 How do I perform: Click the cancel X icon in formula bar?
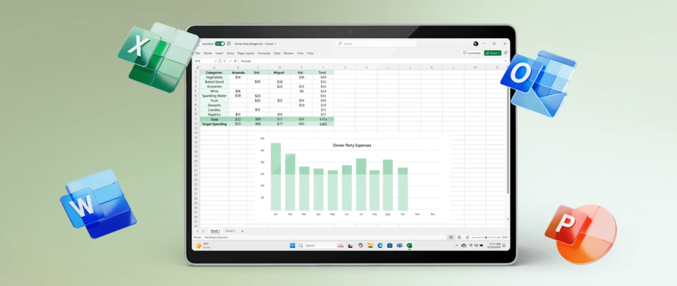click(x=225, y=61)
